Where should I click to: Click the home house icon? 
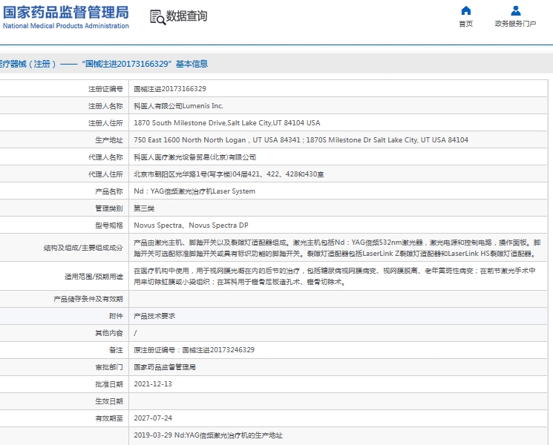tap(466, 10)
